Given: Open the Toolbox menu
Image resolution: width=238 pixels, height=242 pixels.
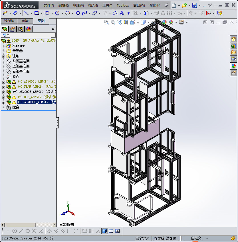Looking at the screenshot, I should tap(123, 5).
